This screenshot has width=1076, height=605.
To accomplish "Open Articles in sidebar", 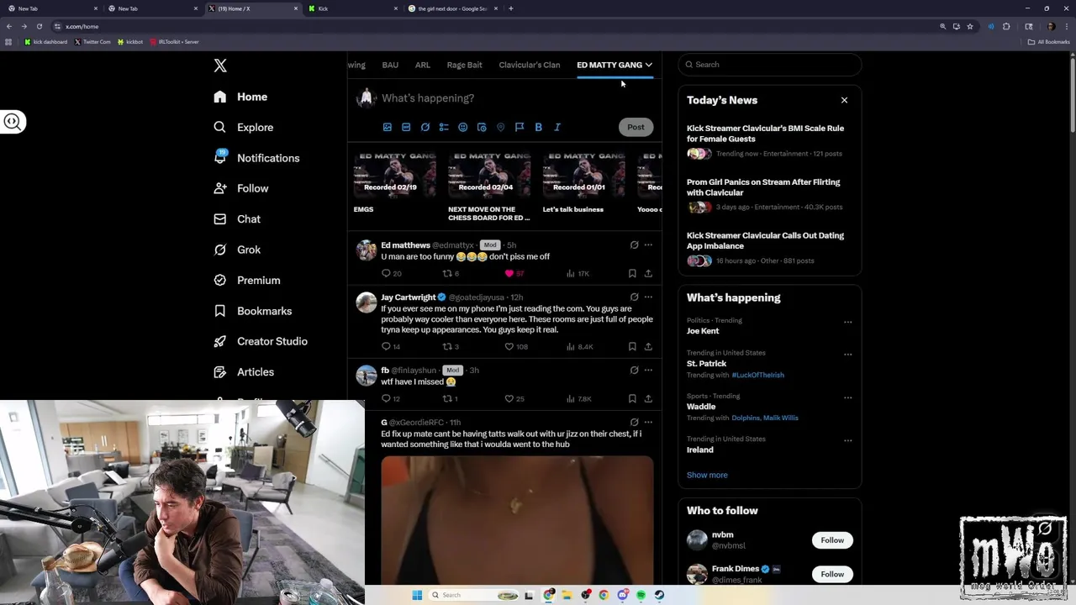I will click(243, 371).
